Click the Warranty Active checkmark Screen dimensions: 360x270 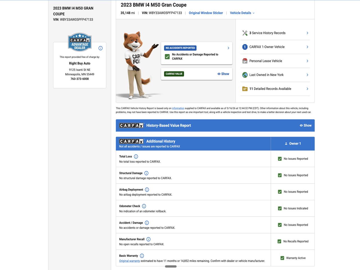(x=282, y=258)
